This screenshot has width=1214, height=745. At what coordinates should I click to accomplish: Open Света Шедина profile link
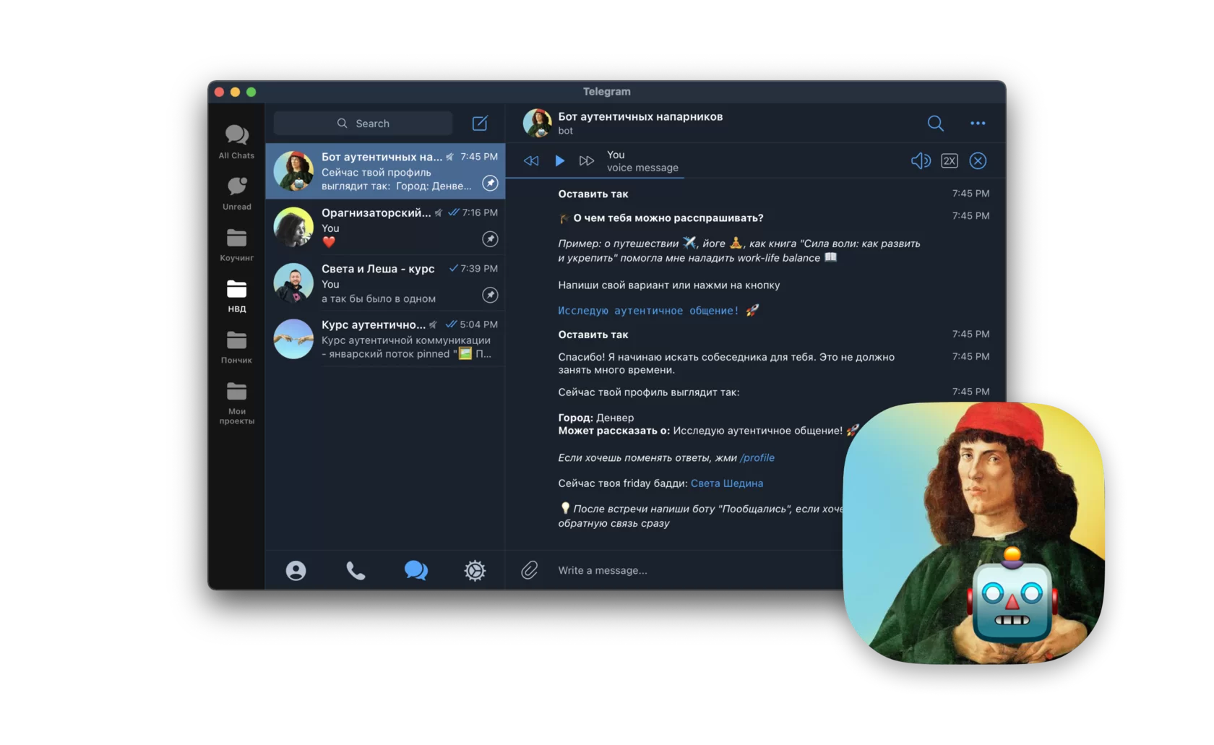(x=727, y=483)
